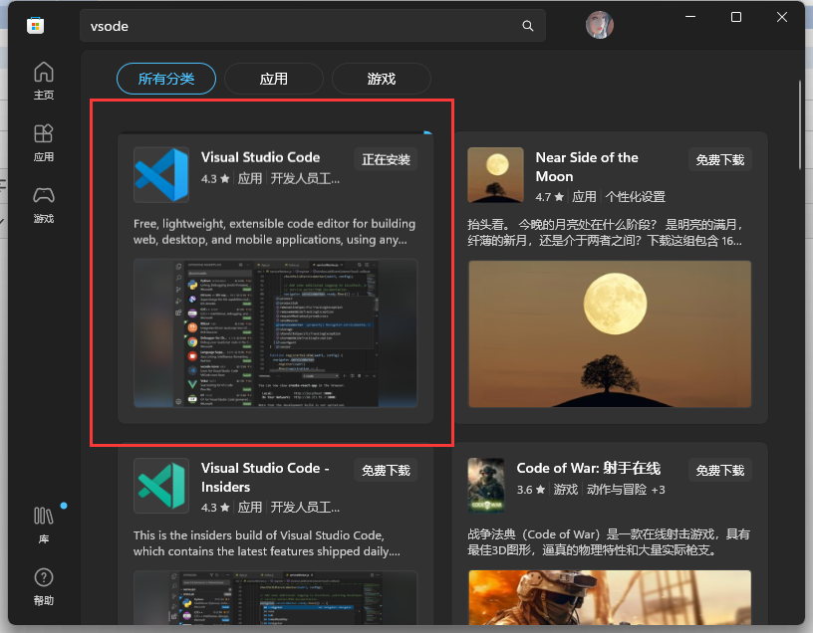Image resolution: width=813 pixels, height=633 pixels.
Task: Open the user profile avatar
Action: coord(600,25)
